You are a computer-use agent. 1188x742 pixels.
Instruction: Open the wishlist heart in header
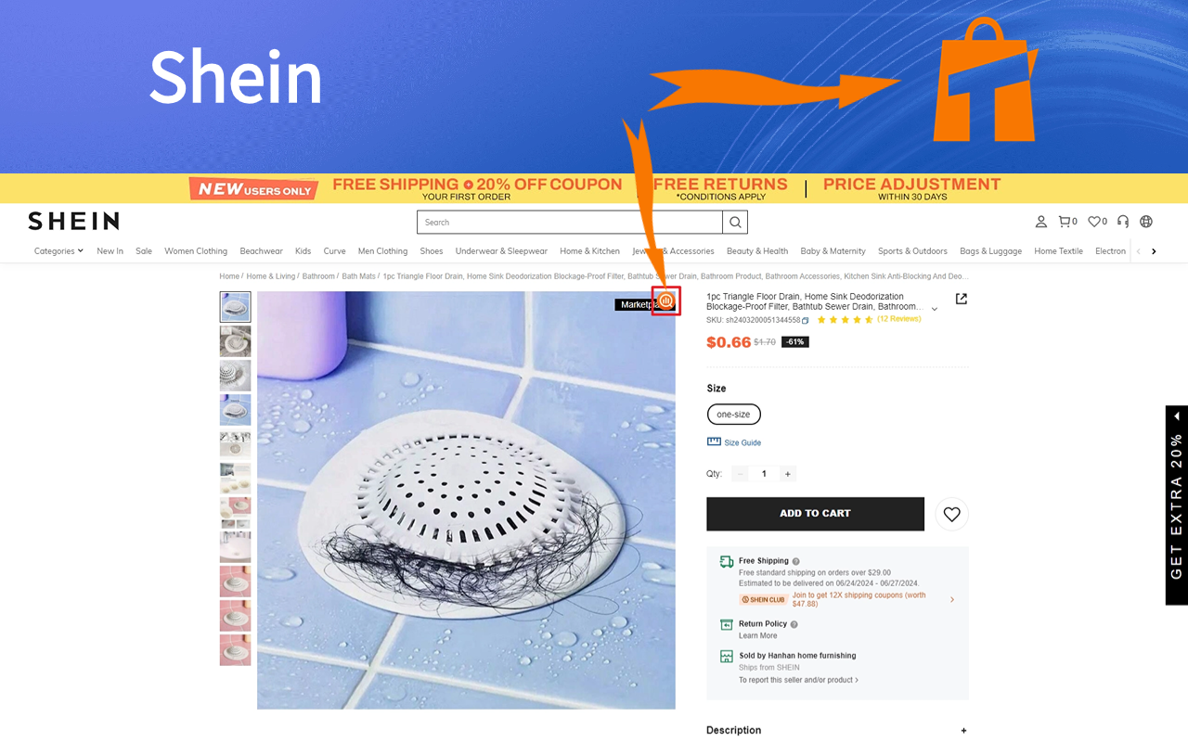[x=1097, y=222]
